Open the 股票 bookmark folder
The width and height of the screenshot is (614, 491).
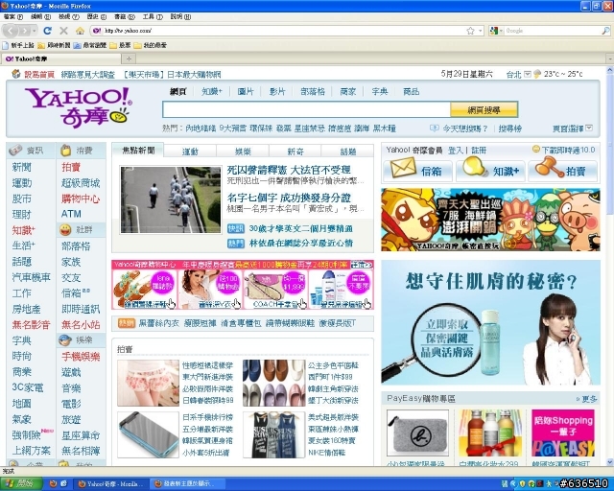(x=120, y=45)
